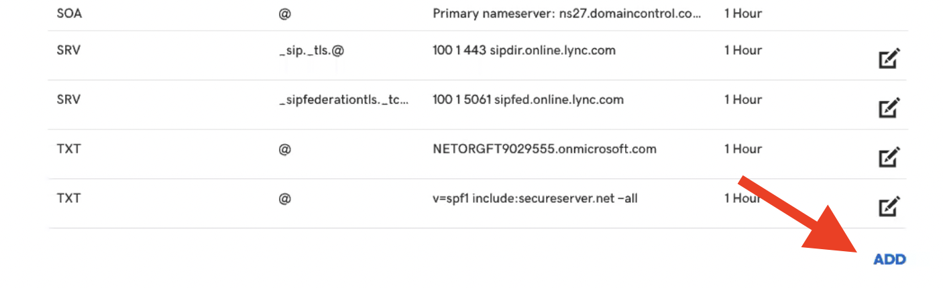
Task: Select the @ name in SOA row
Action: (x=284, y=13)
